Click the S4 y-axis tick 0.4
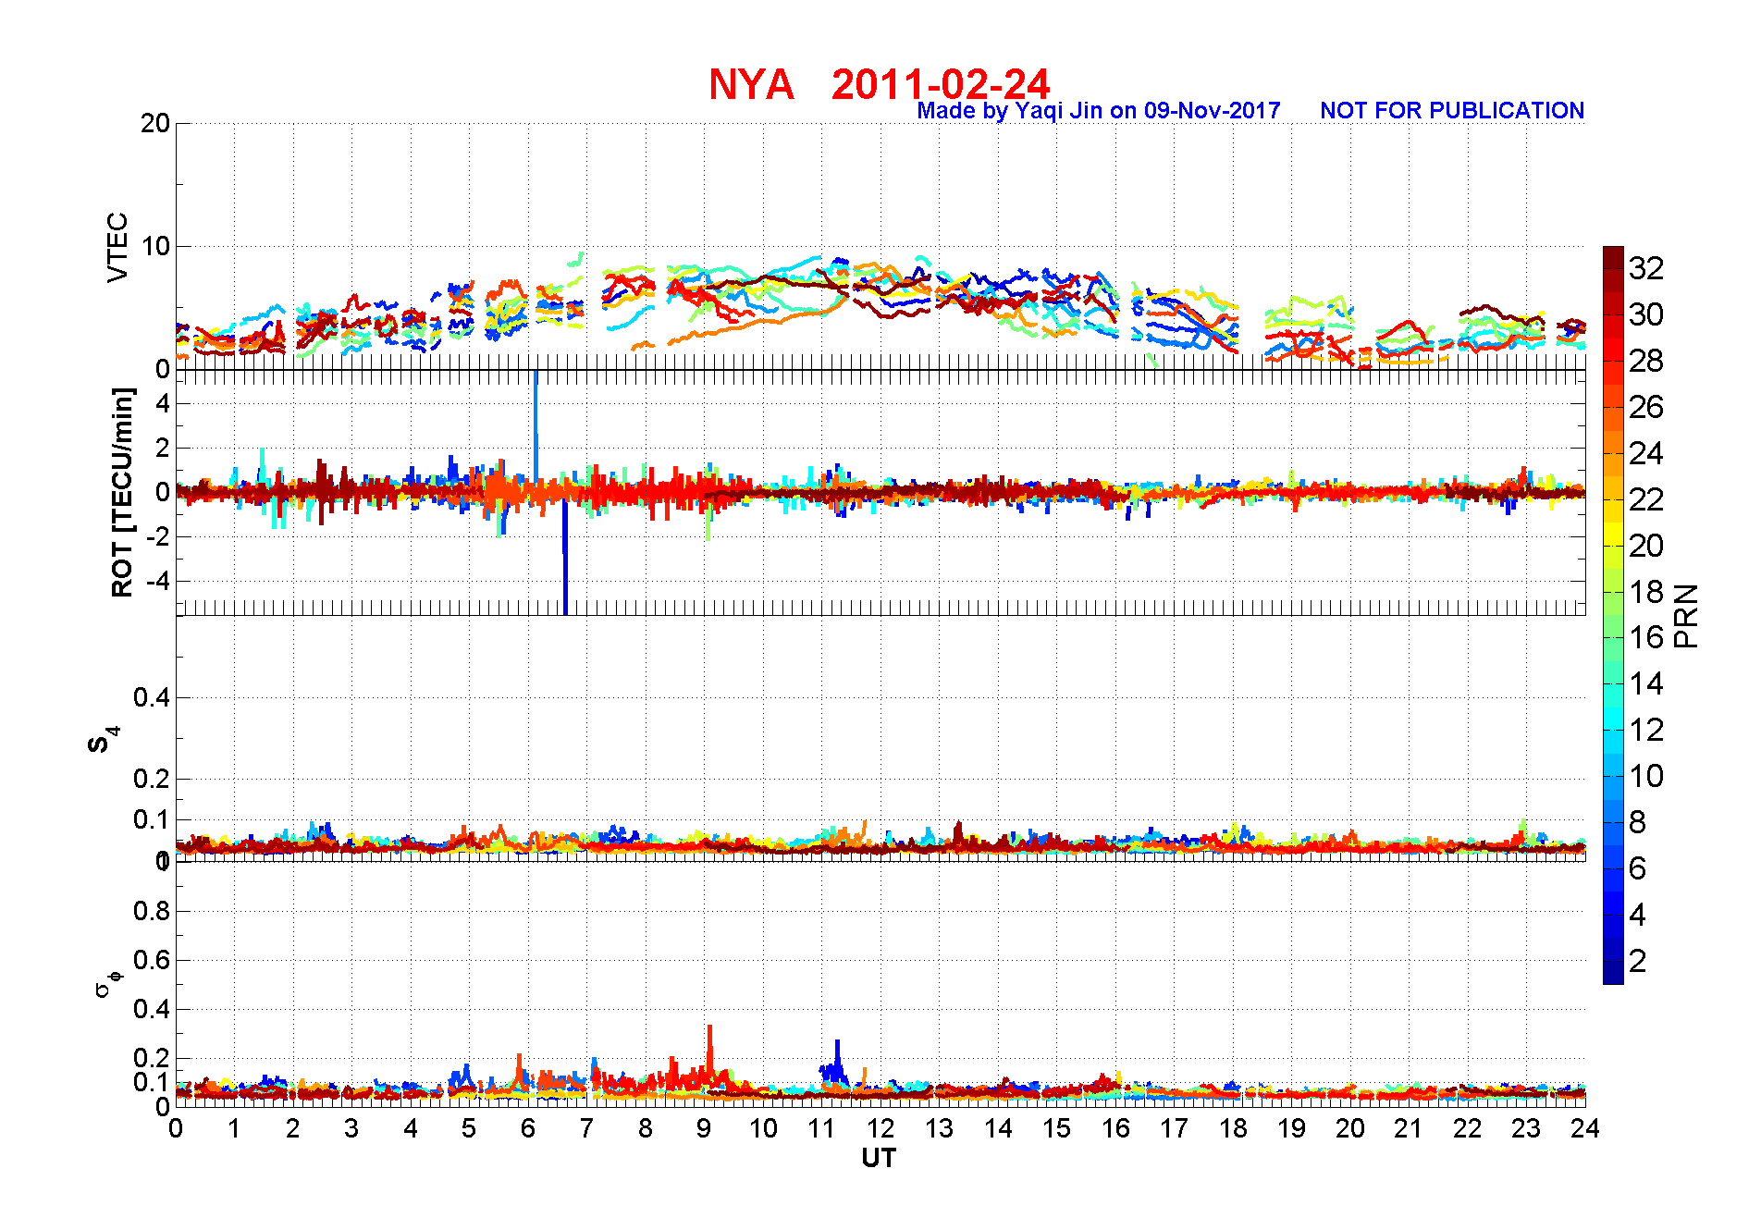The image size is (1761, 1230). (x=152, y=697)
